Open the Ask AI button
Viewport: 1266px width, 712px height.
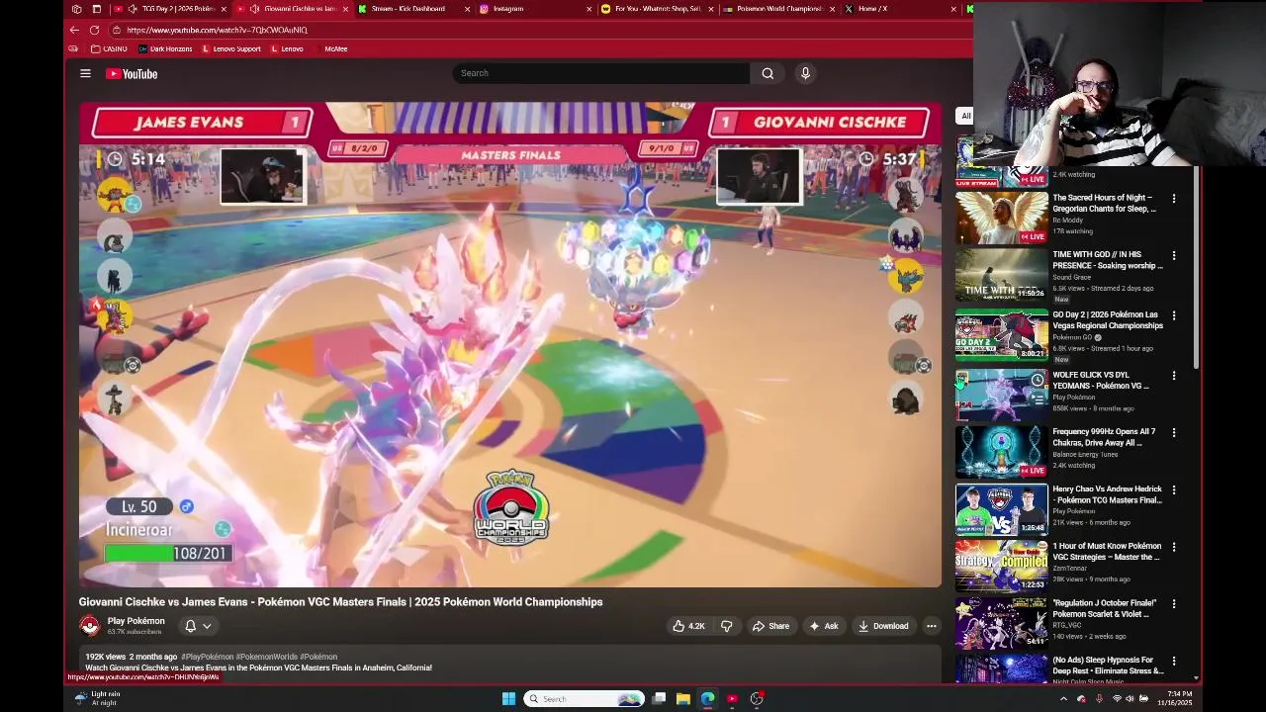(x=823, y=626)
